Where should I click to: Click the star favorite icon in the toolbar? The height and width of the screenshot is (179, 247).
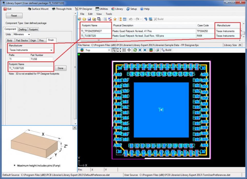(115, 19)
